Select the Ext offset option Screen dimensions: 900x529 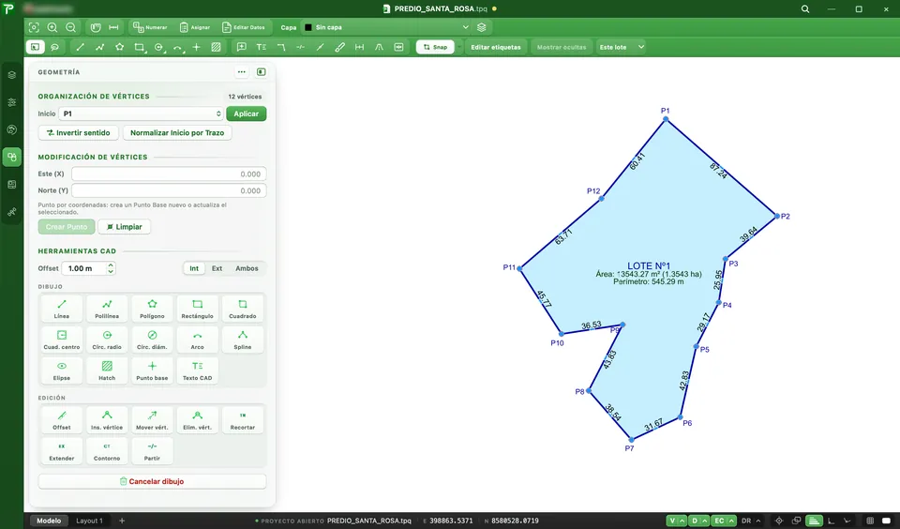(217, 268)
